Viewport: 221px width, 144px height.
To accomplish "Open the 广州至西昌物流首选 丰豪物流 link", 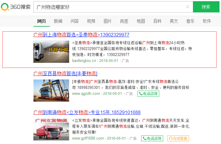I will (65, 73).
